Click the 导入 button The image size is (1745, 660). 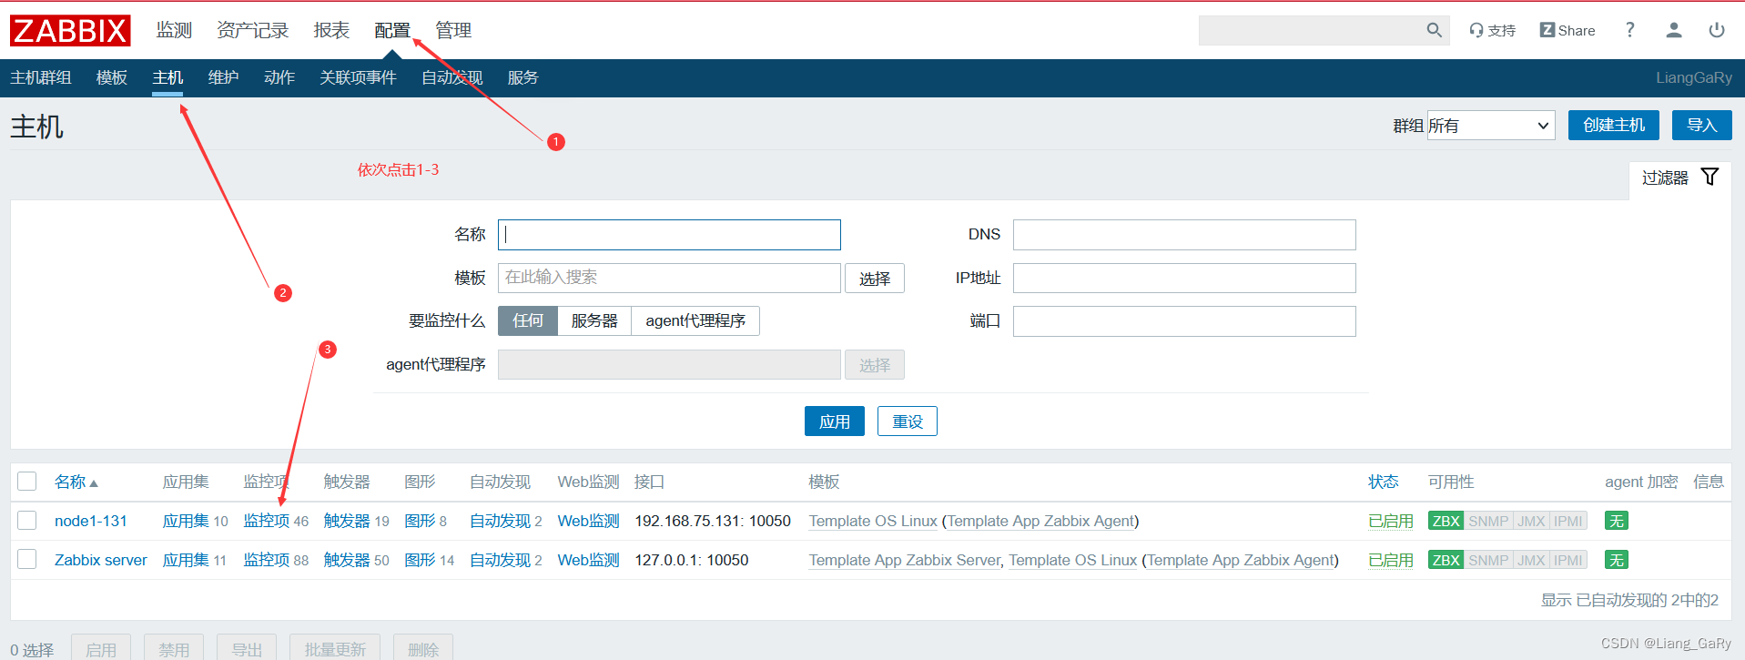click(x=1701, y=126)
